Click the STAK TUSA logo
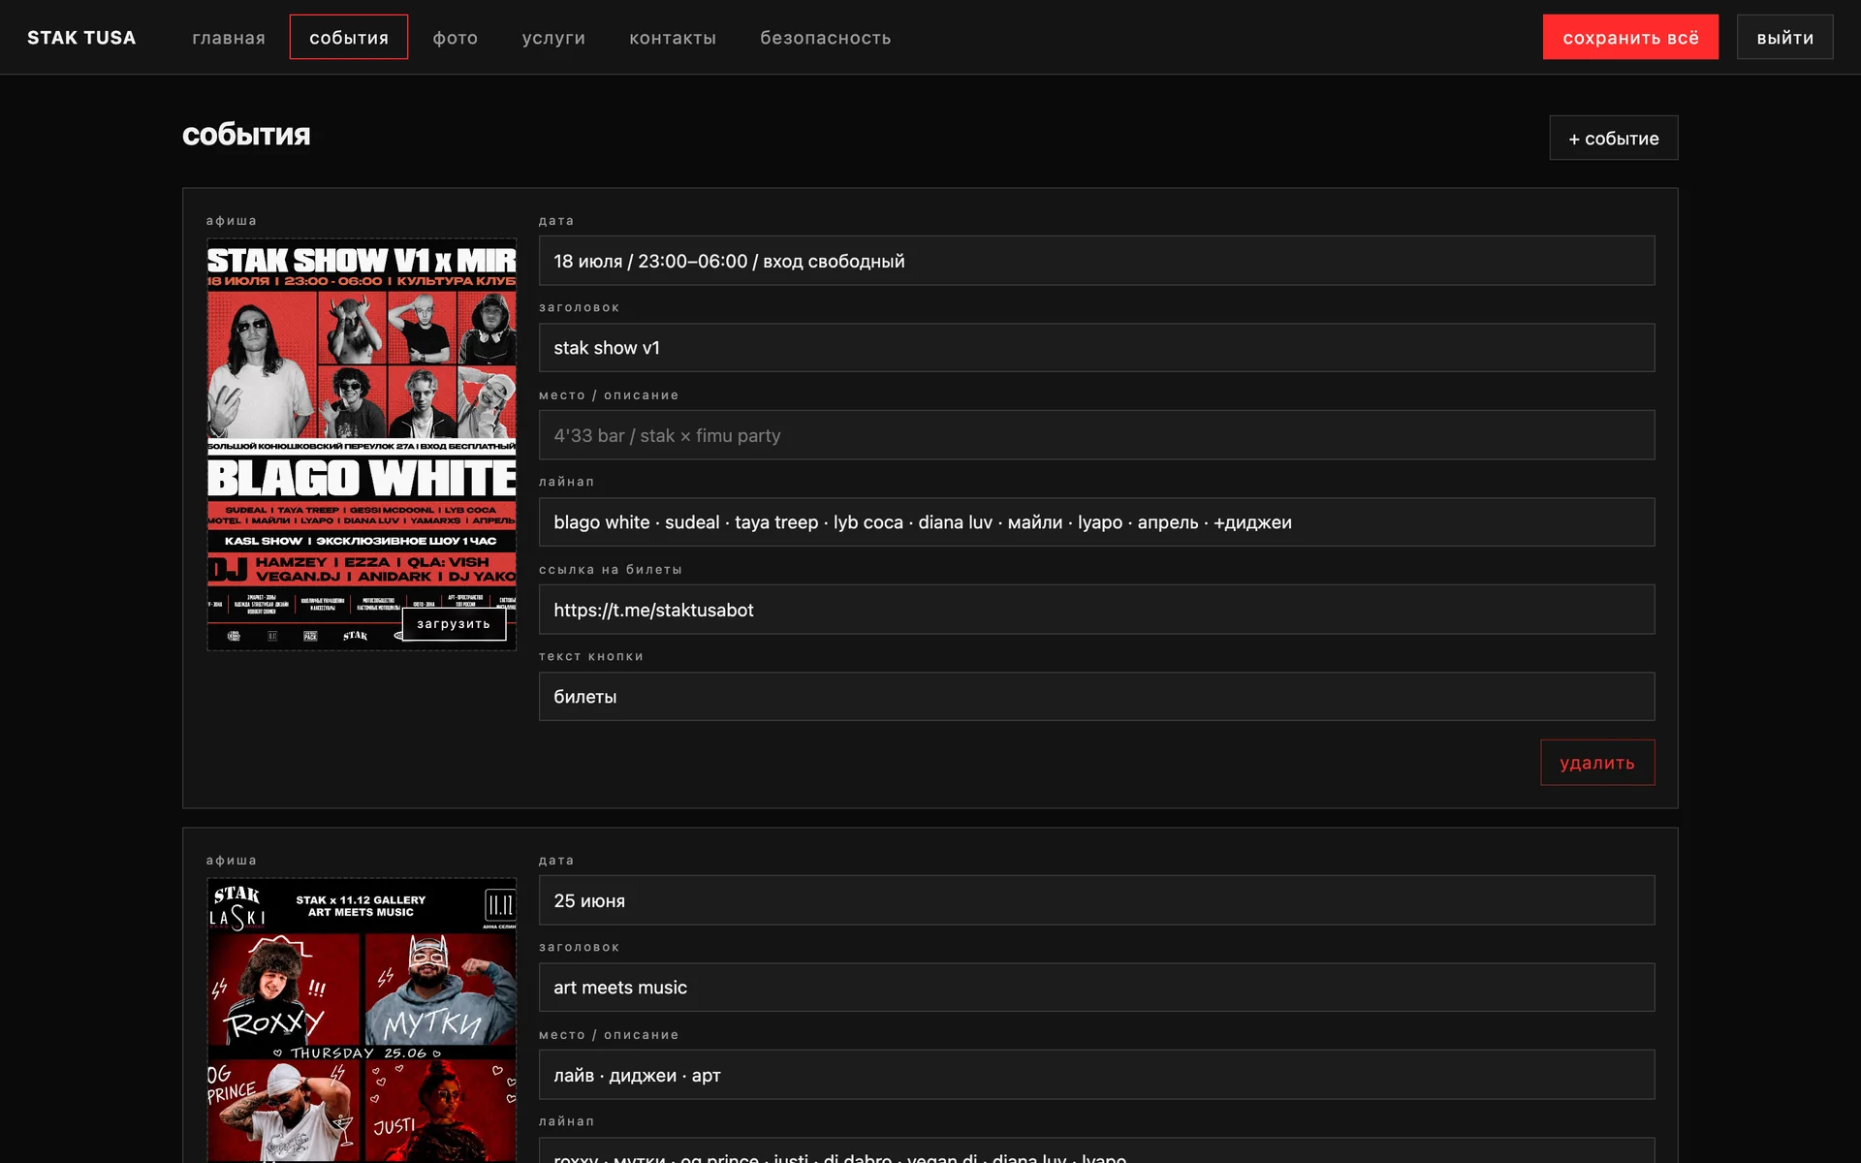 coord(81,38)
